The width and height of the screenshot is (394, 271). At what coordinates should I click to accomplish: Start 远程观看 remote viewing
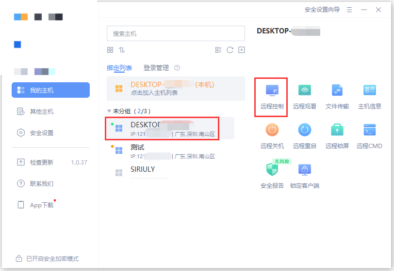pyautogui.click(x=305, y=97)
